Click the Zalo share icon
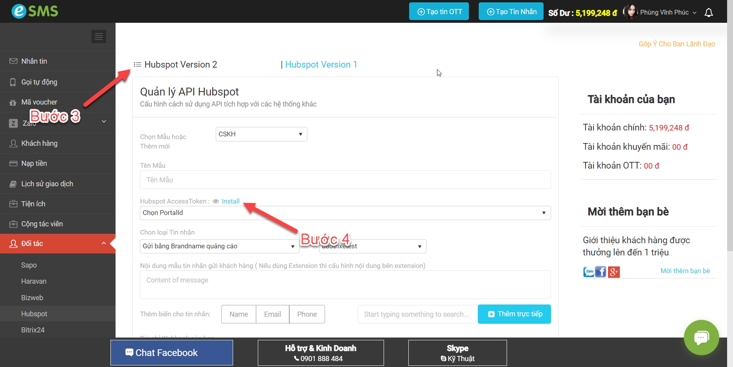733x367 pixels. (x=588, y=272)
